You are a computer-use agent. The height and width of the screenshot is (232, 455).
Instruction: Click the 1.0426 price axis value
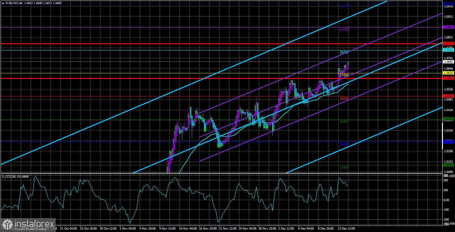[448, 110]
